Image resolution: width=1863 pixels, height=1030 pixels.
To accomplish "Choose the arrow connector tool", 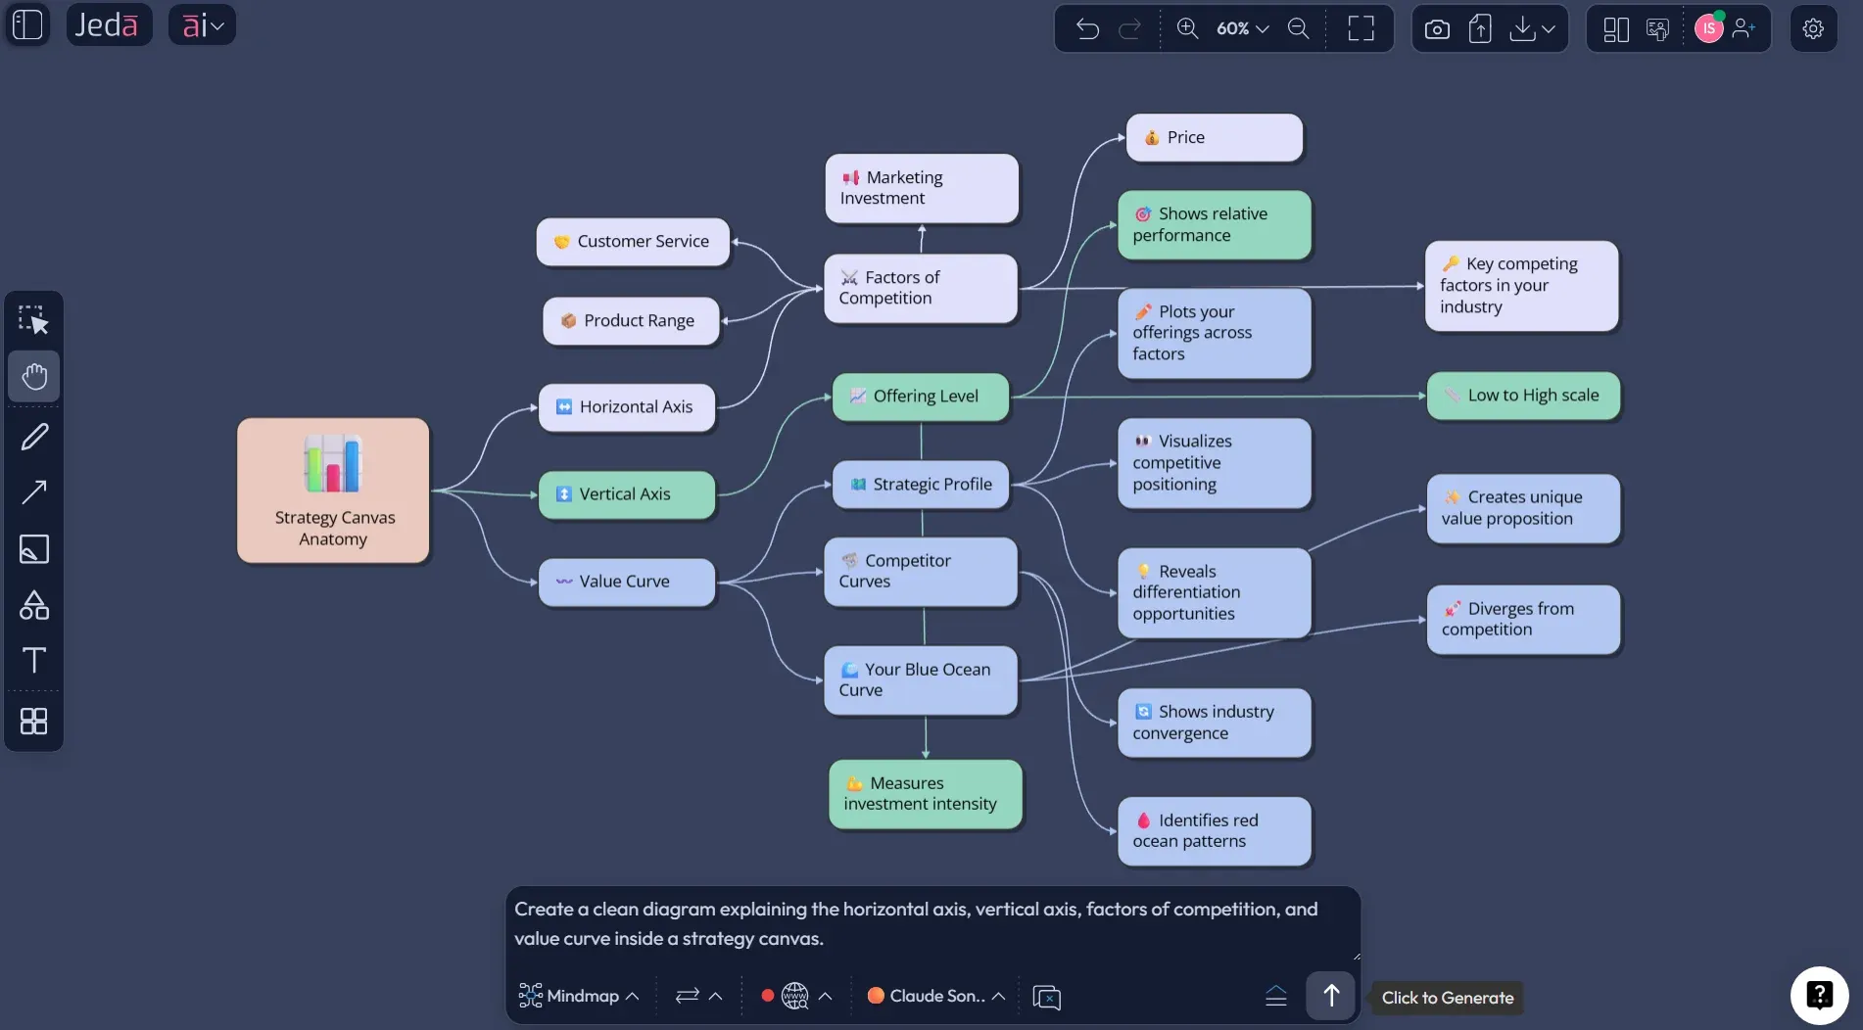I will (x=35, y=492).
